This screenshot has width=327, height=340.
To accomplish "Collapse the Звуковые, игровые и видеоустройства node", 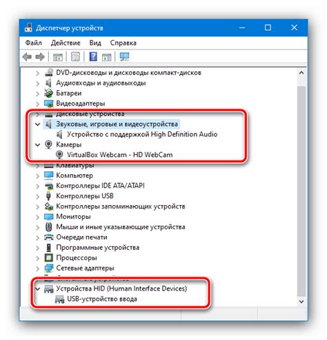I will (x=37, y=124).
